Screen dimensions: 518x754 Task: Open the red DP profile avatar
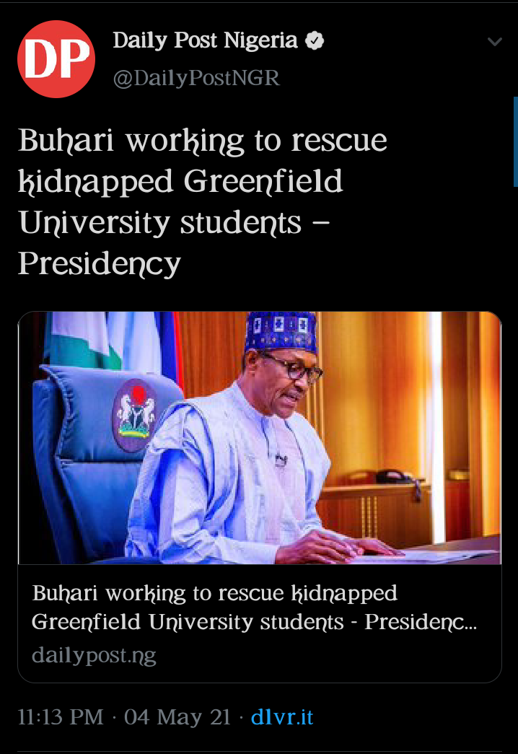point(56,59)
